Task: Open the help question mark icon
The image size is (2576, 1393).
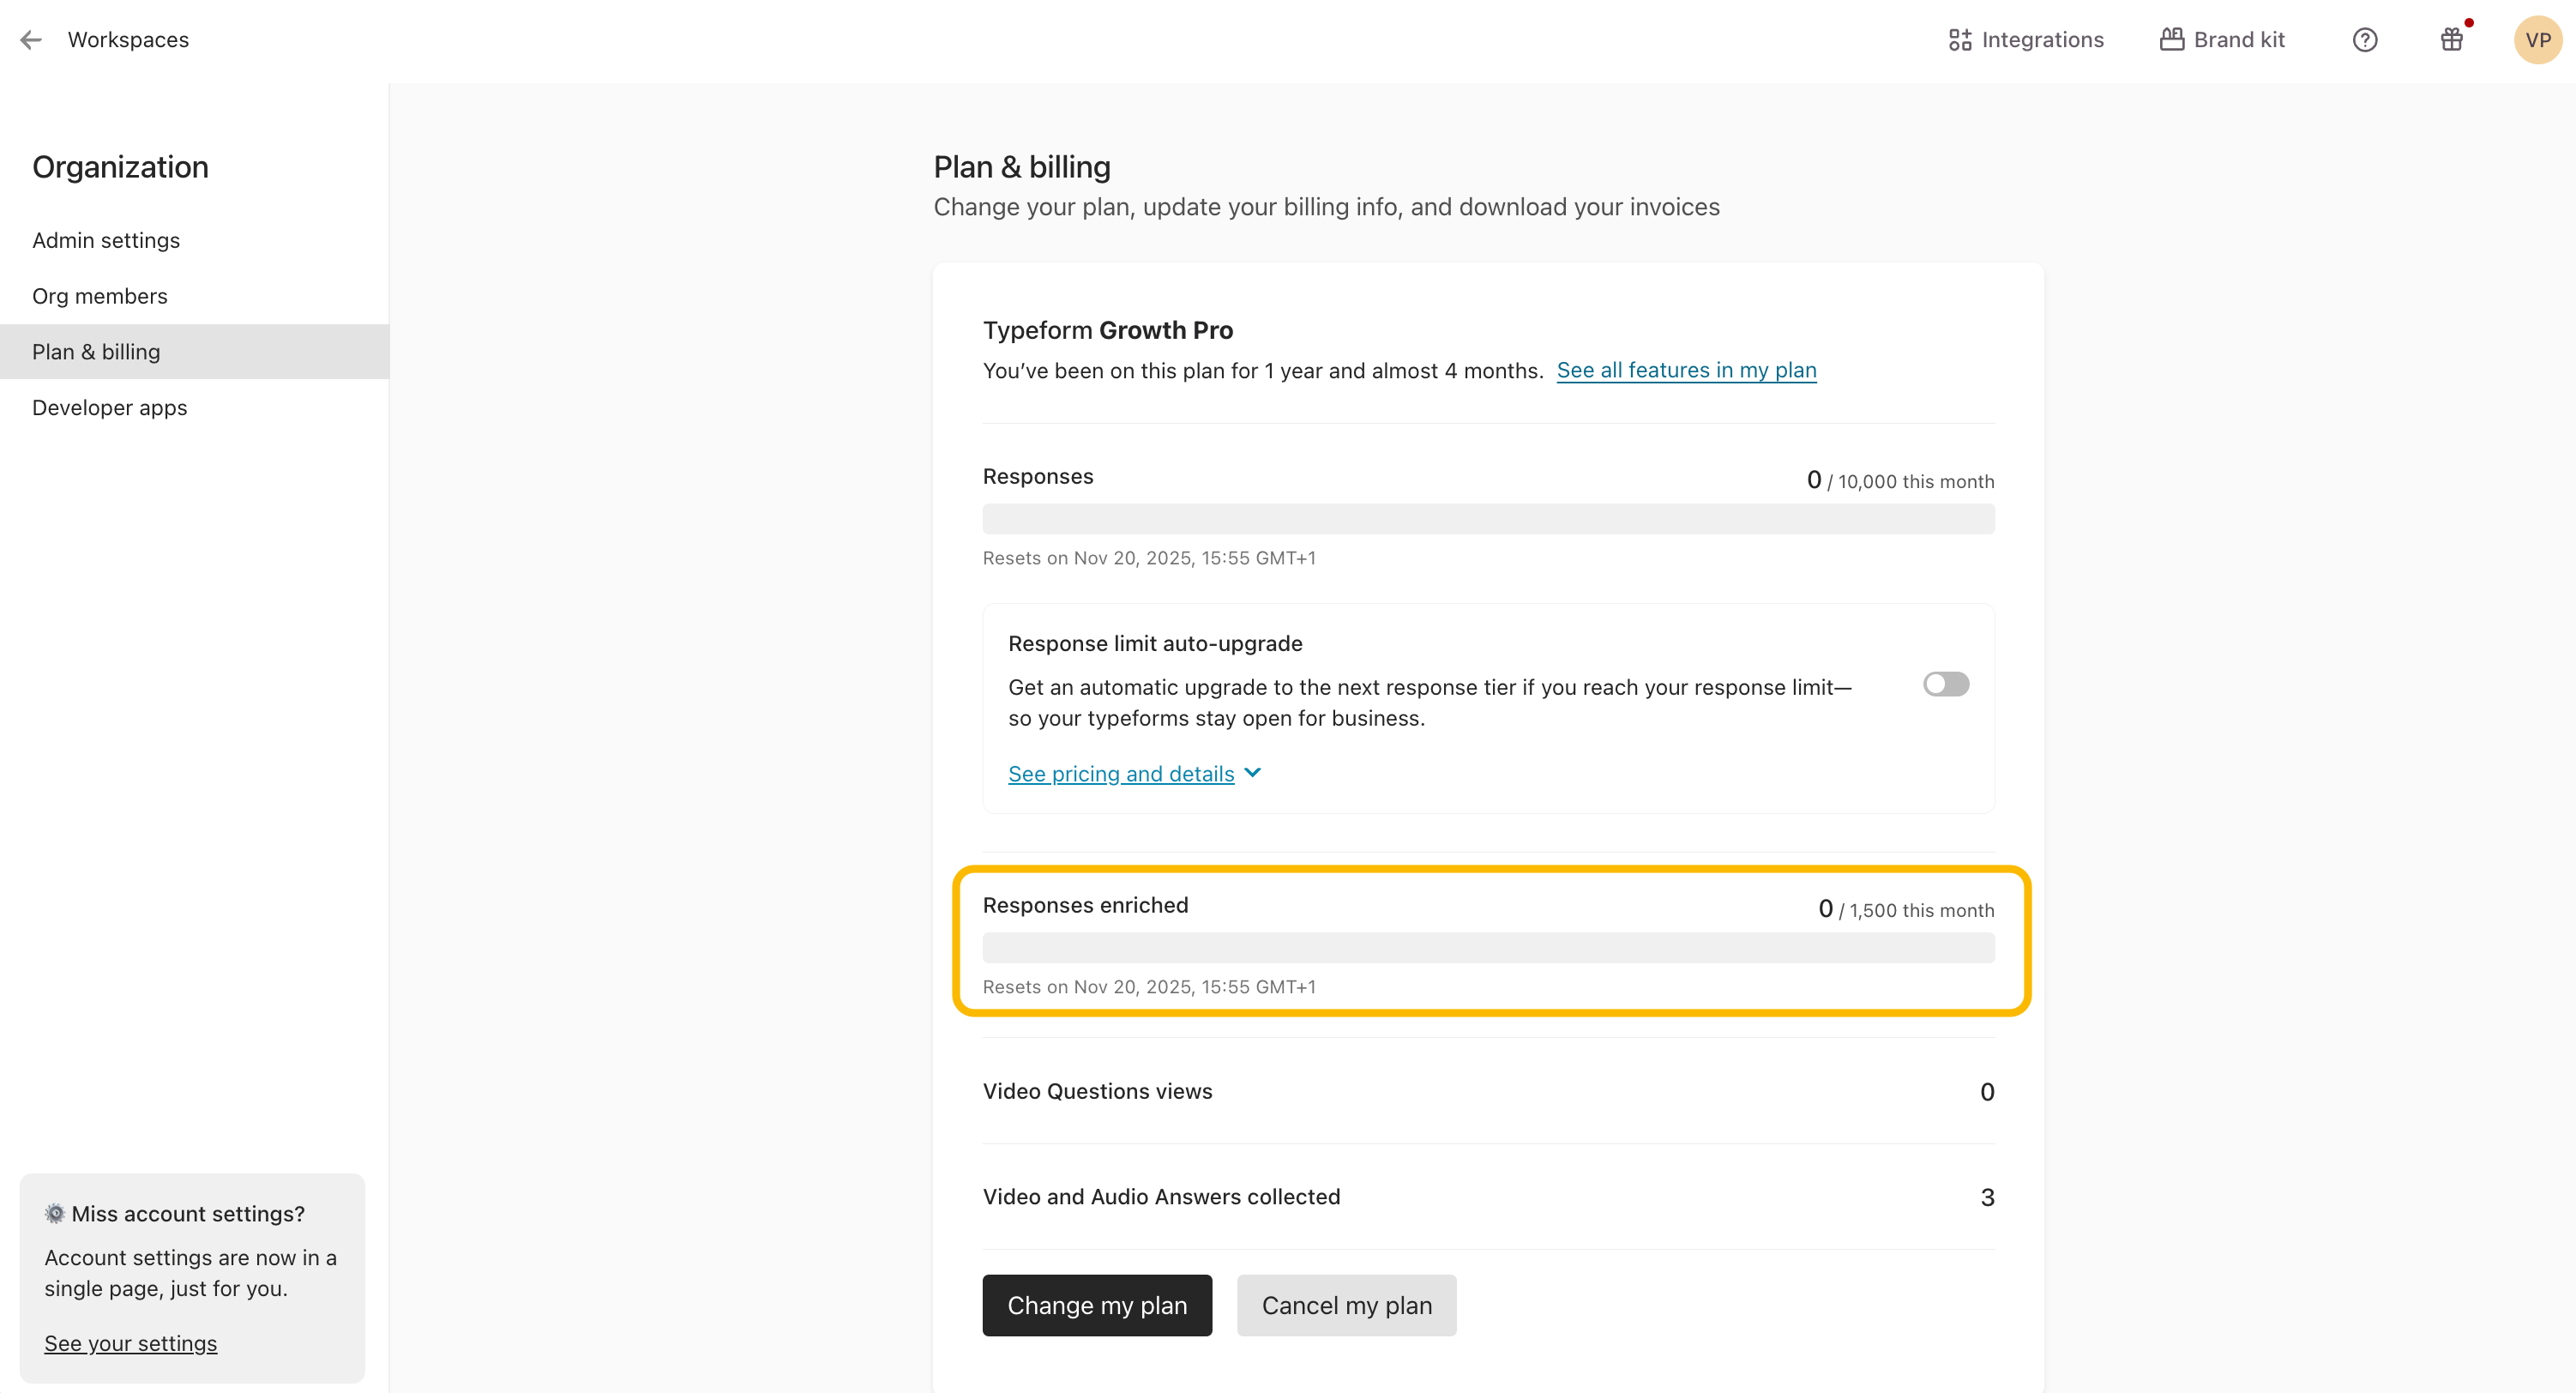Action: (x=2364, y=40)
